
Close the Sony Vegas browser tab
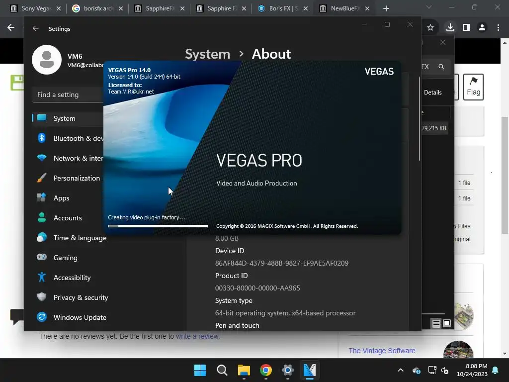59,8
